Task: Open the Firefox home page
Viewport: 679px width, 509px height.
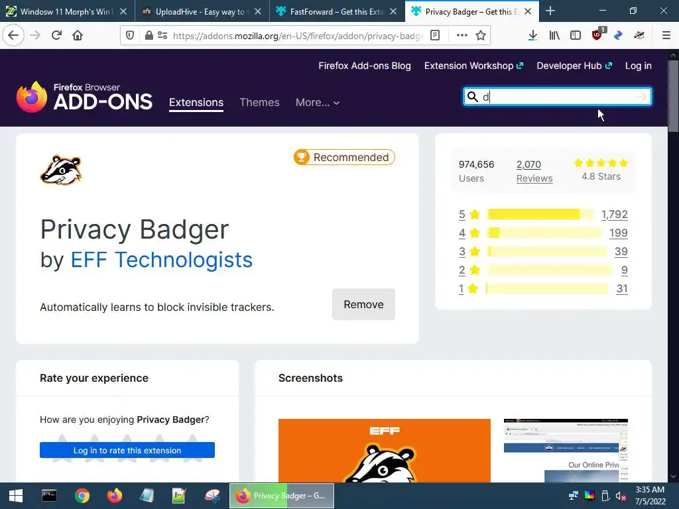Action: click(x=78, y=35)
